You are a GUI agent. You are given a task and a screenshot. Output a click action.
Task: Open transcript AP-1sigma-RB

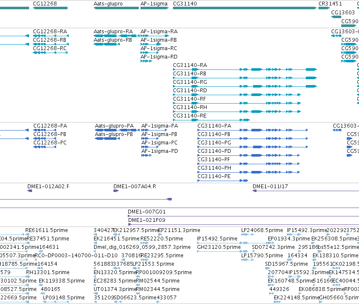point(159,40)
